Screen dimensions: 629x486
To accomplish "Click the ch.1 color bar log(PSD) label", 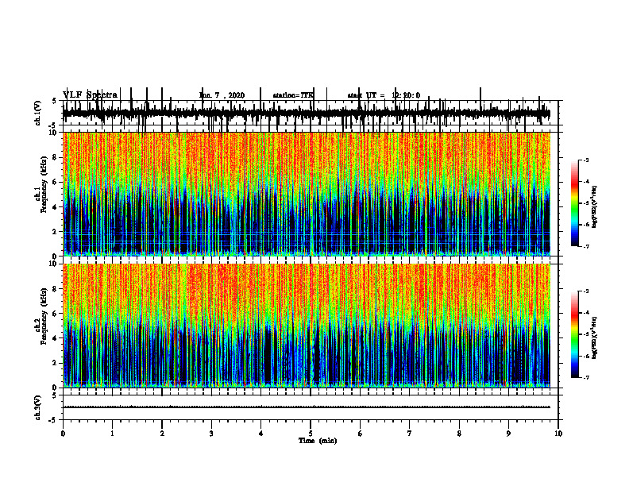I will coord(595,207).
